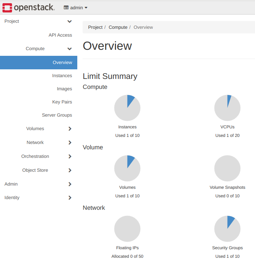Click the Instances usage pie chart

click(x=127, y=108)
